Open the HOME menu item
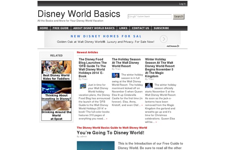Screen dimensions: 225x150 (x=44, y=28)
